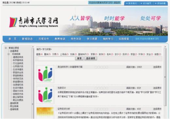
Task: Click the up arrow of the tree scrollbar
Action: (x=33, y=47)
